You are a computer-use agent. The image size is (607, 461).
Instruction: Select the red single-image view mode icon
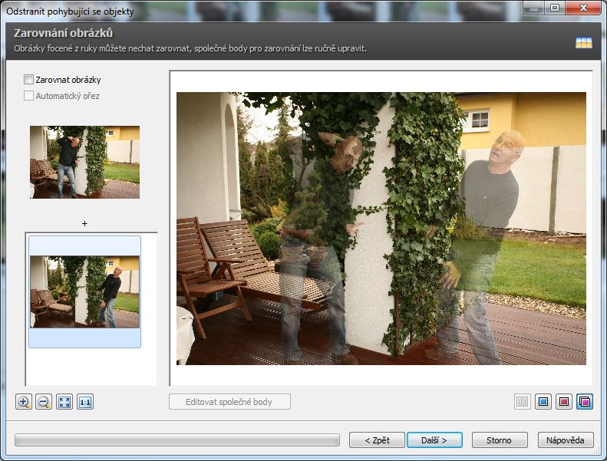tap(564, 402)
